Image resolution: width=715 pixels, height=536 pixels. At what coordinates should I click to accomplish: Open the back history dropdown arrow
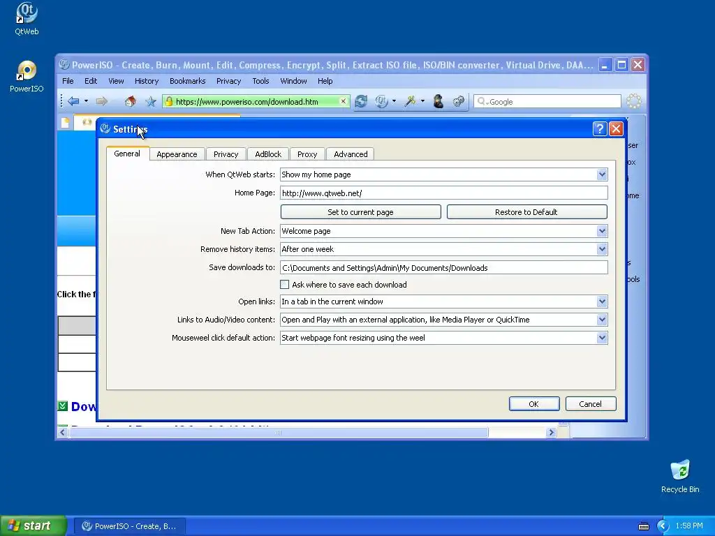tap(86, 101)
